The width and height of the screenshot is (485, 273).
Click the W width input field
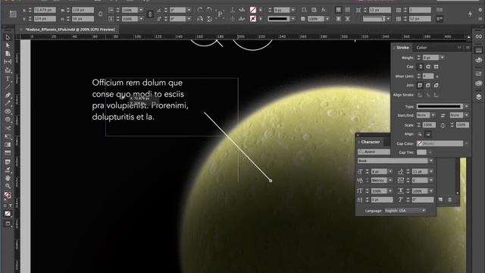coord(83,10)
